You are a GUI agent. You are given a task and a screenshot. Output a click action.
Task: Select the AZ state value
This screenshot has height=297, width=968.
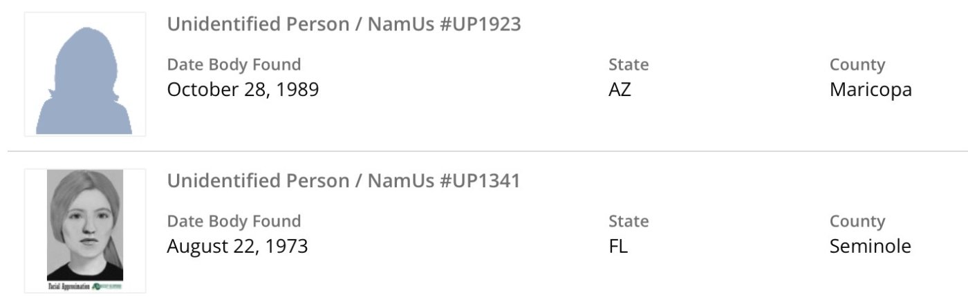tap(620, 90)
